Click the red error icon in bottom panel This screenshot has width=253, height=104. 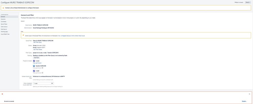point(2,94)
